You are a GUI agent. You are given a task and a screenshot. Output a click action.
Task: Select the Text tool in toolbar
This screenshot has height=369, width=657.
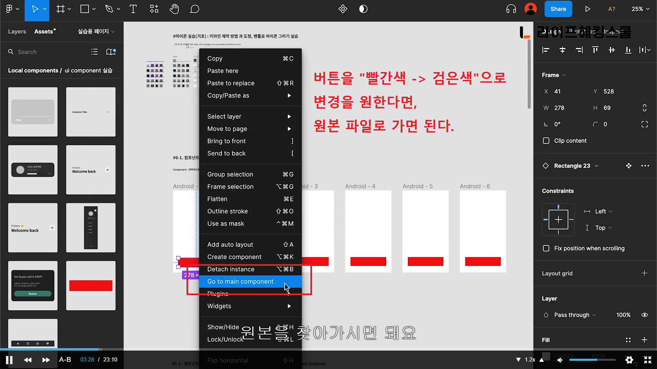click(x=133, y=9)
